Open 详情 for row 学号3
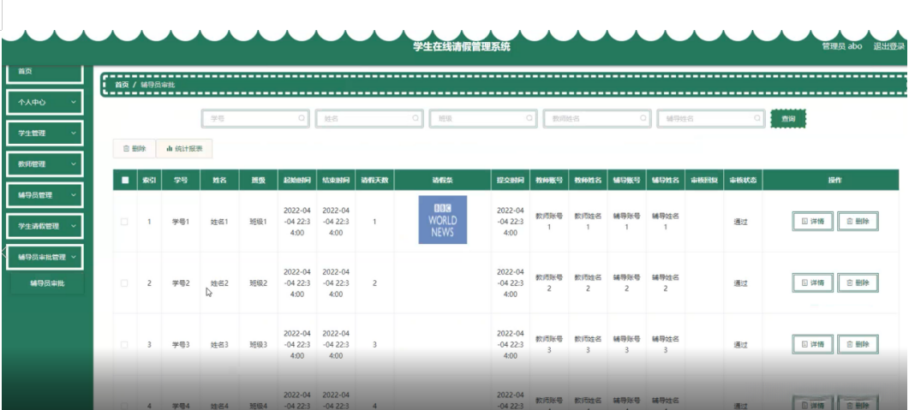909x410 pixels. pyautogui.click(x=812, y=344)
